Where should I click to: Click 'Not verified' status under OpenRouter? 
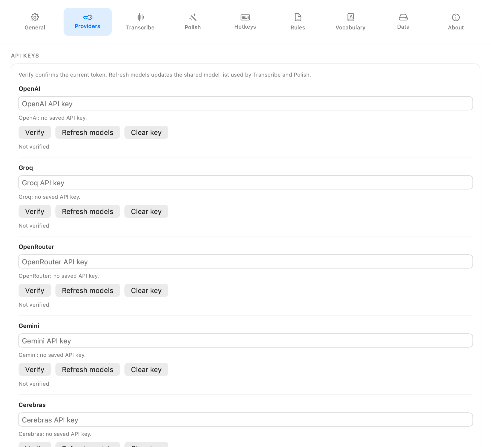click(34, 305)
